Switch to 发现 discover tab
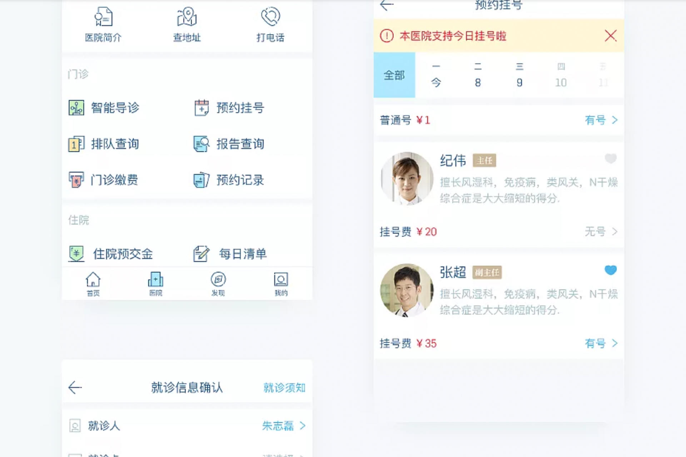 click(x=218, y=284)
